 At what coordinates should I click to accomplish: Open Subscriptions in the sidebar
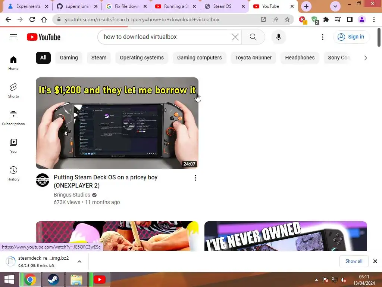[13, 118]
